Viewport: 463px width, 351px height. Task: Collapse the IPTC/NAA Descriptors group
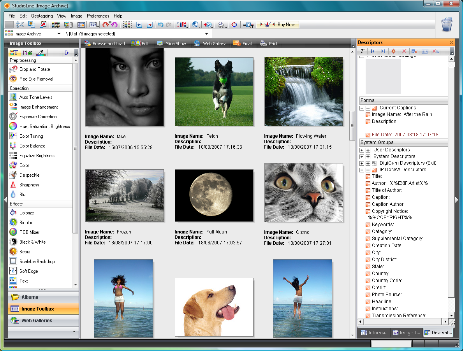(362, 170)
